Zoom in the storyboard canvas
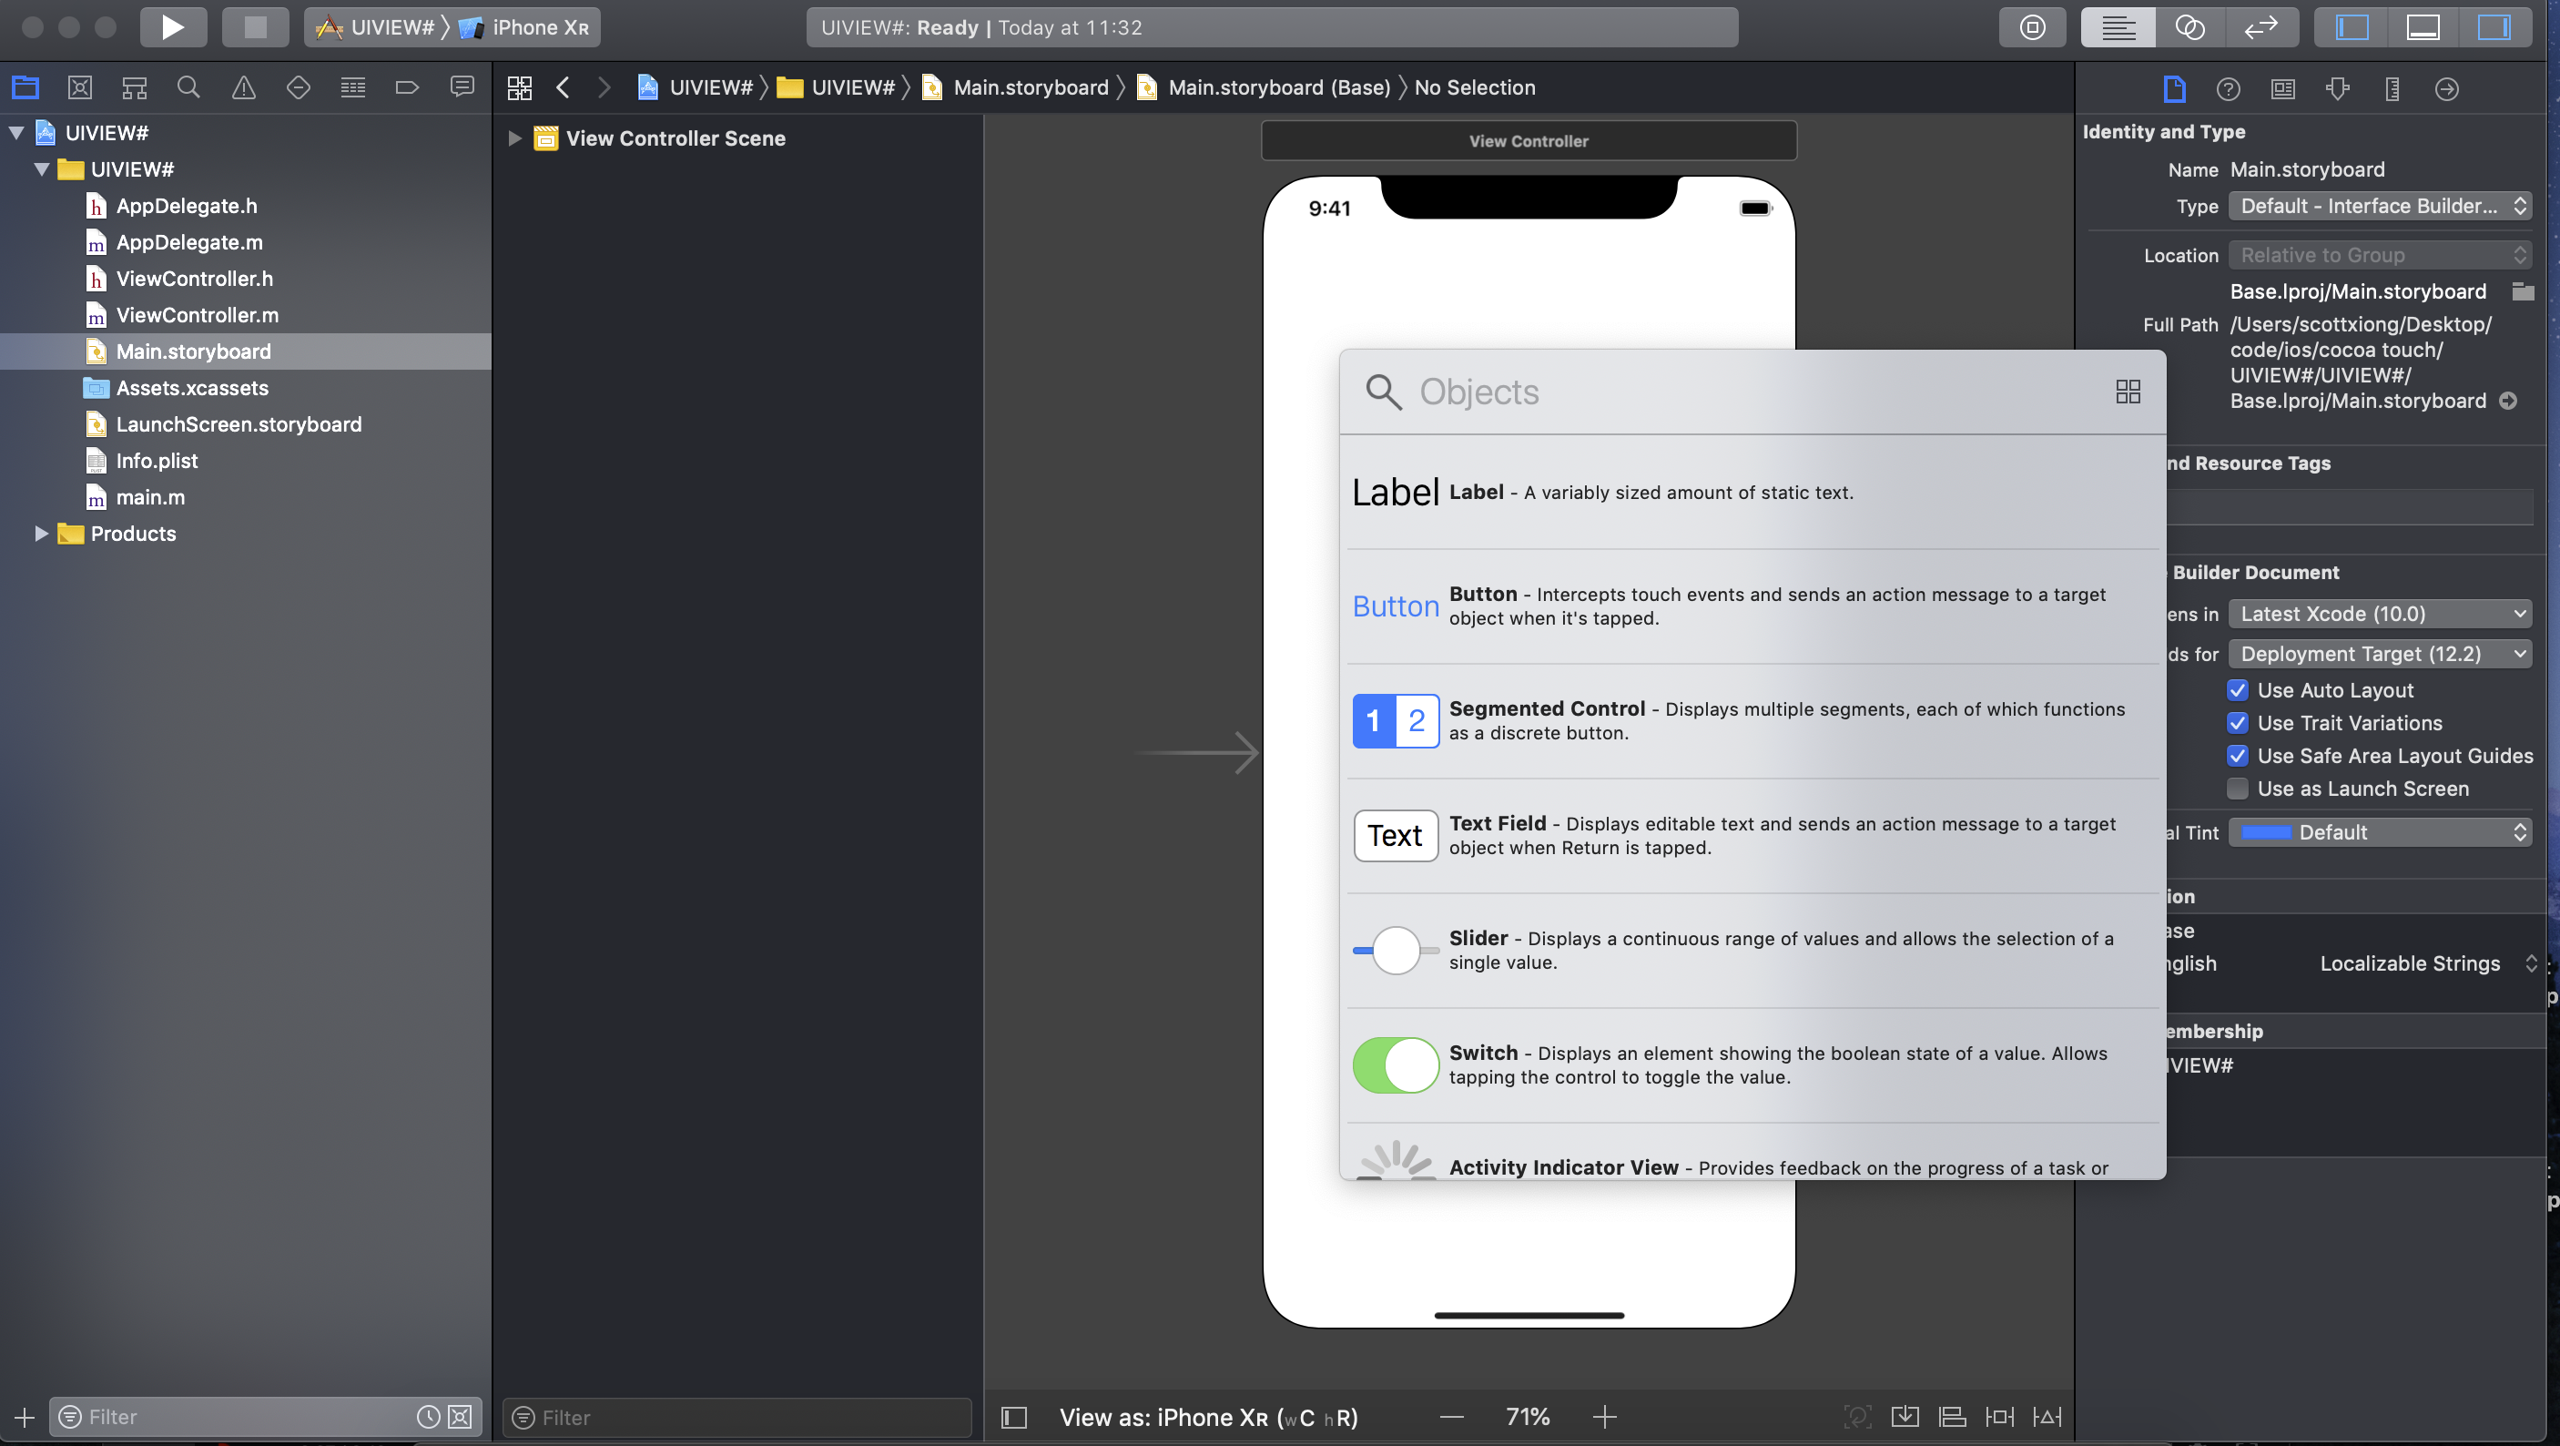 1605,1417
